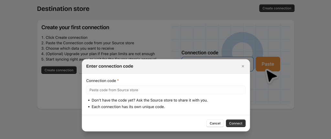Click the 'Create your first connection' heading
Screen dimensions: 331x139
[75, 28]
